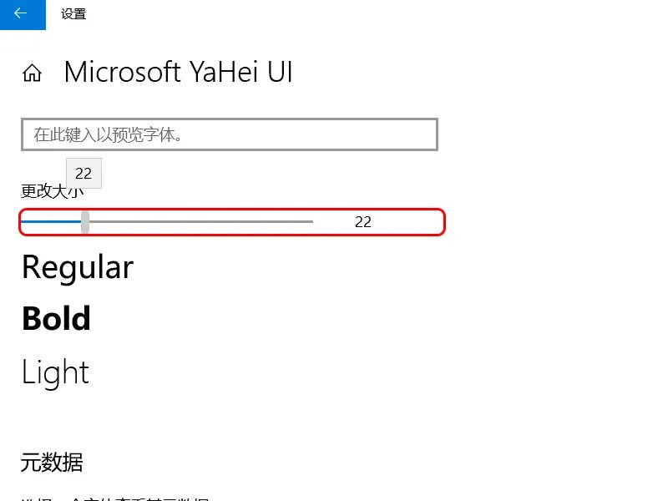
Task: Click the 设置 window title text
Action: click(x=73, y=14)
